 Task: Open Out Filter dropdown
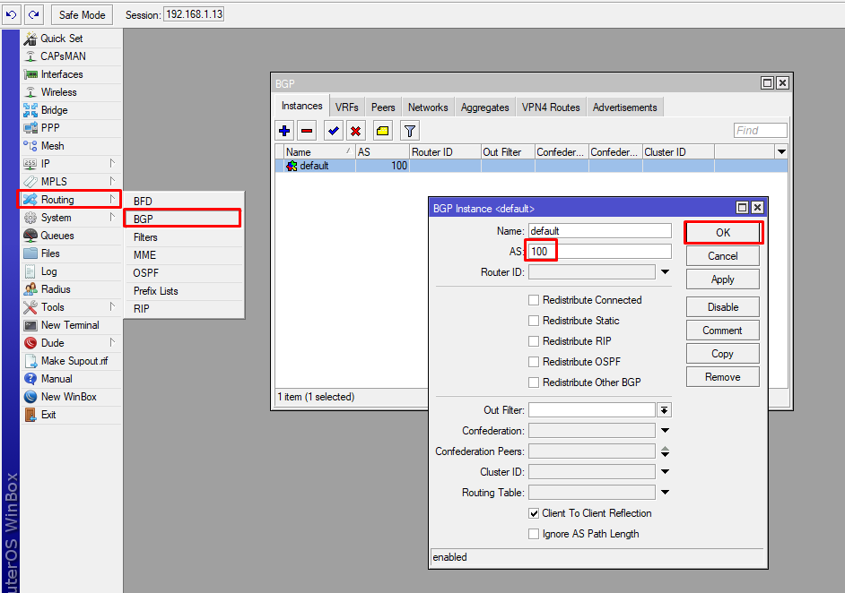tap(665, 410)
